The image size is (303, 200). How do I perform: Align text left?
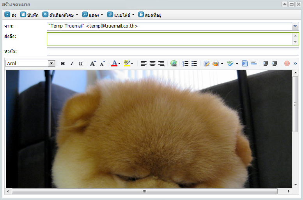pos(144,64)
